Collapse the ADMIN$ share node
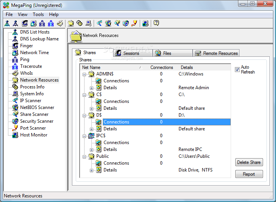 tap(84, 74)
